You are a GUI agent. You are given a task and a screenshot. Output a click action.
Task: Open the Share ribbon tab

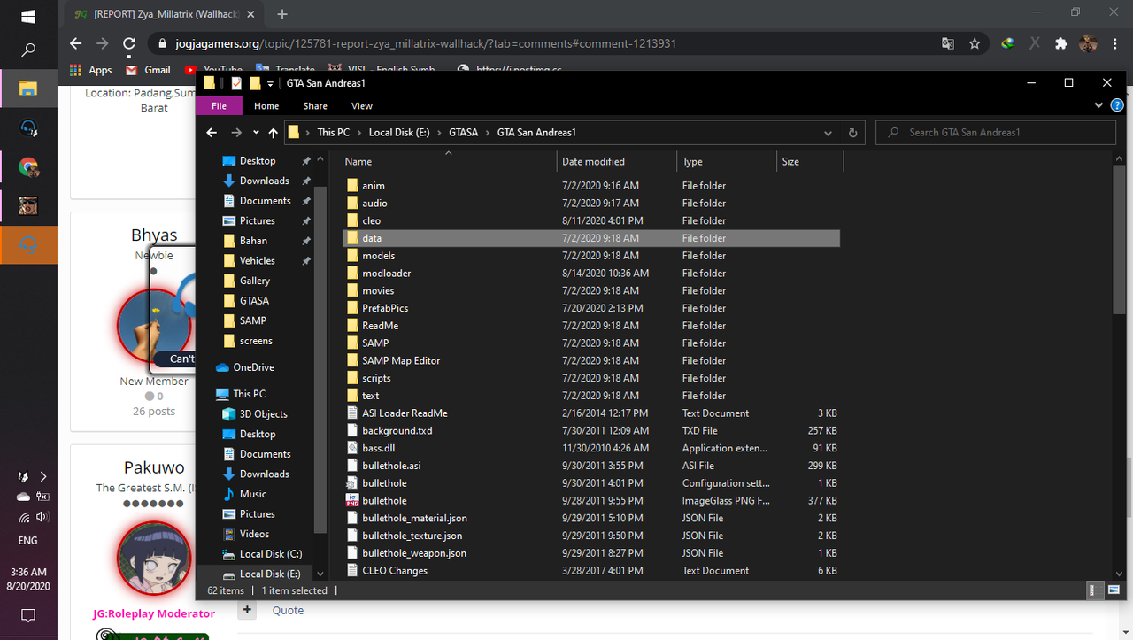coord(315,106)
